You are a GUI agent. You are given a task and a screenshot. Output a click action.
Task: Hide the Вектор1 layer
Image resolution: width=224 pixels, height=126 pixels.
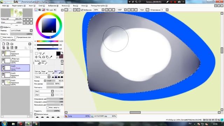[3, 59]
